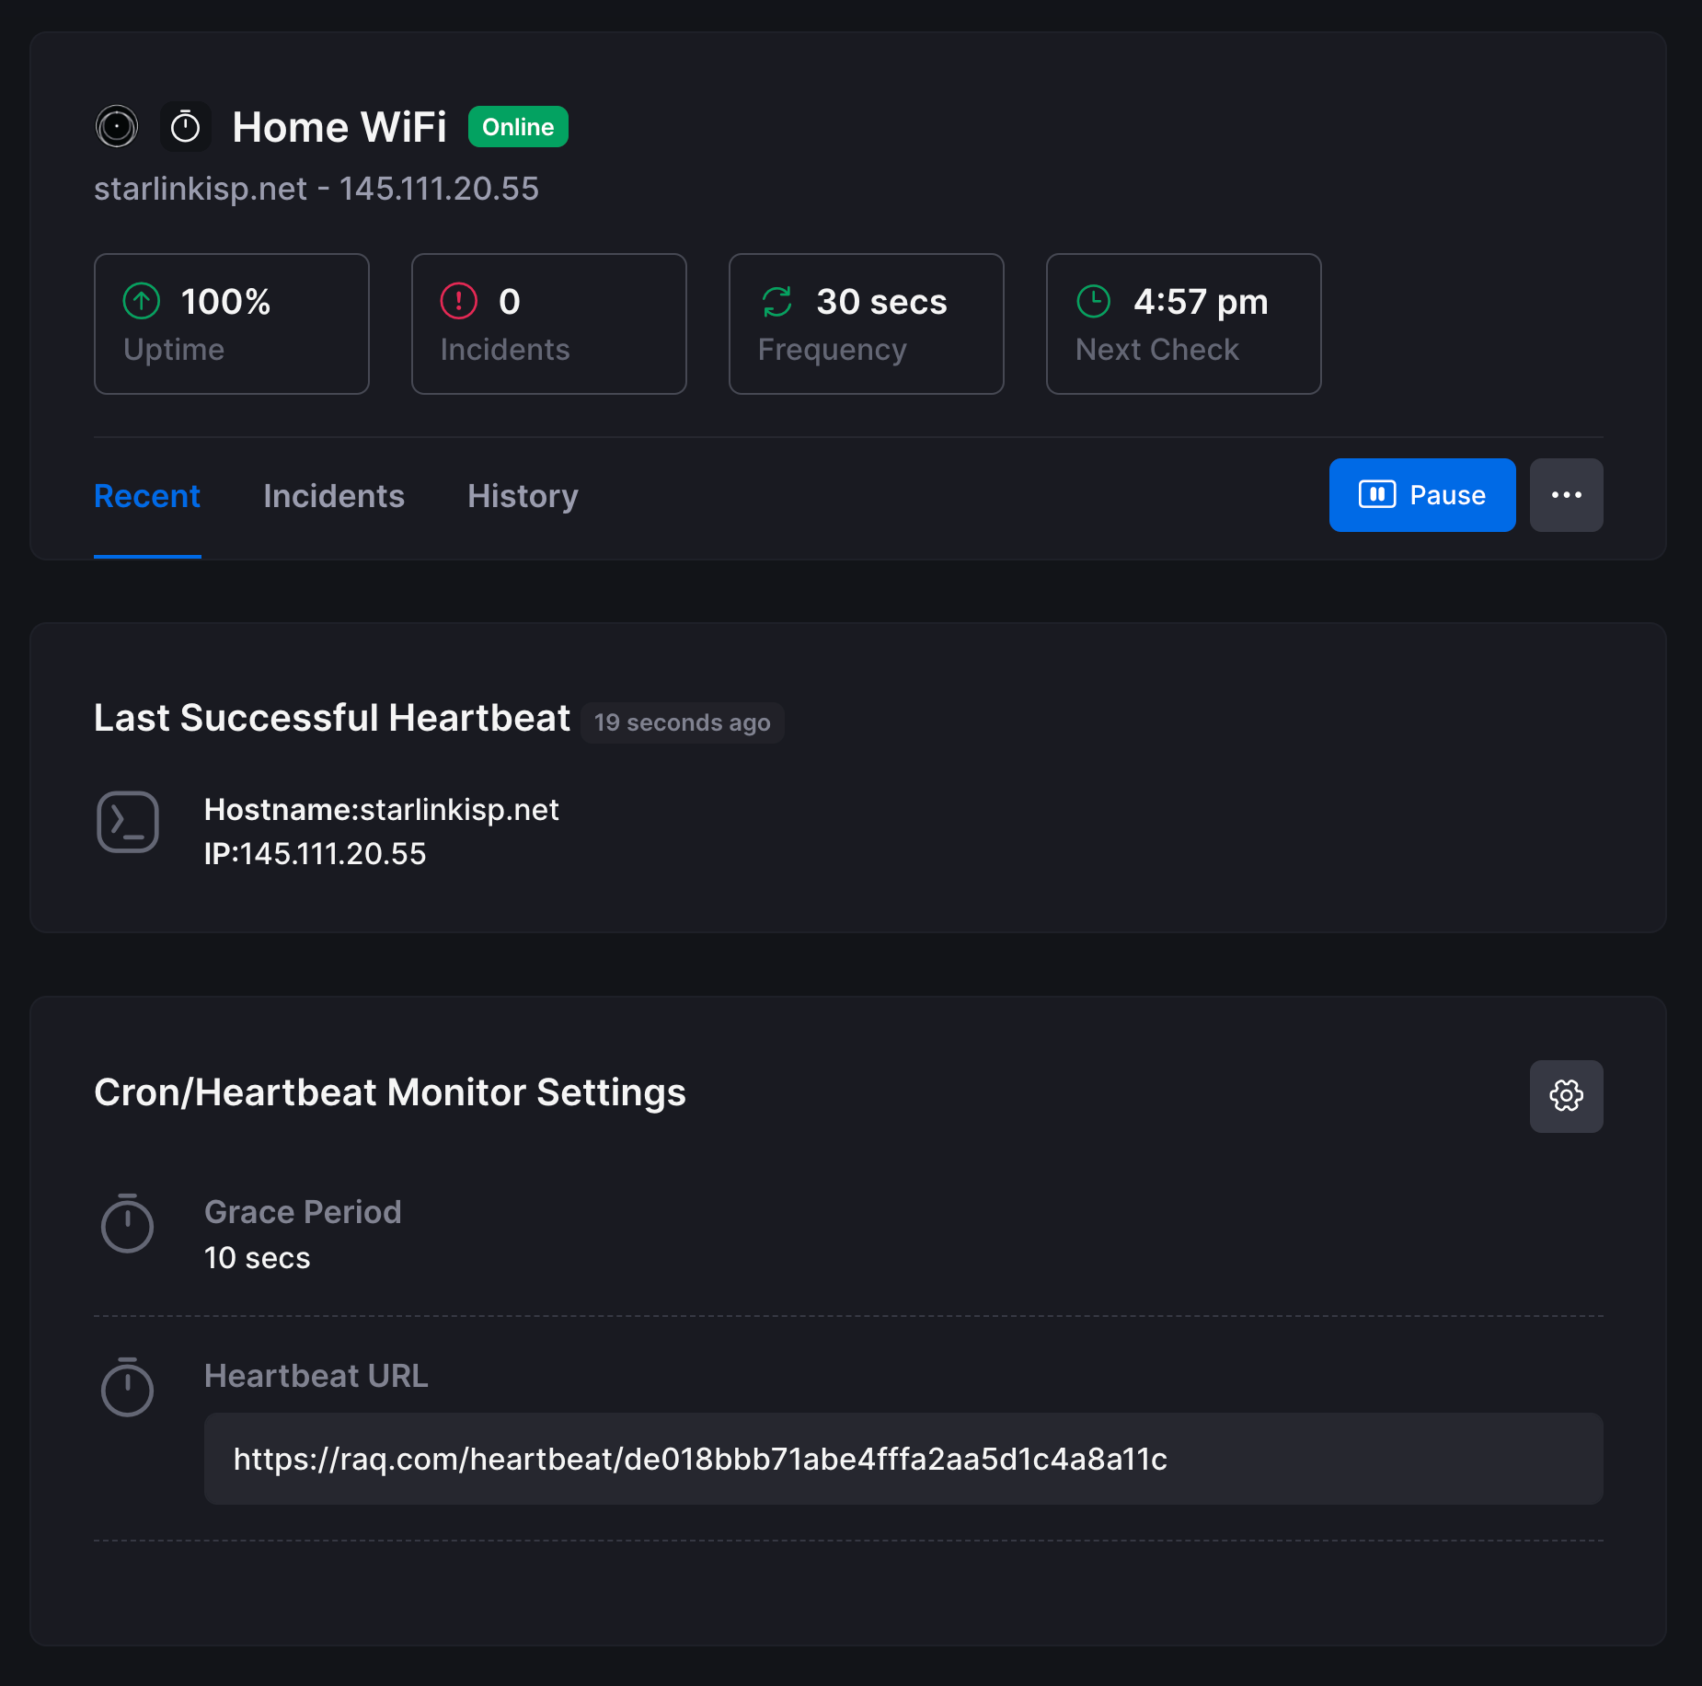Image resolution: width=1702 pixels, height=1686 pixels.
Task: Pause the Home WiFi monitor
Action: [1421, 495]
